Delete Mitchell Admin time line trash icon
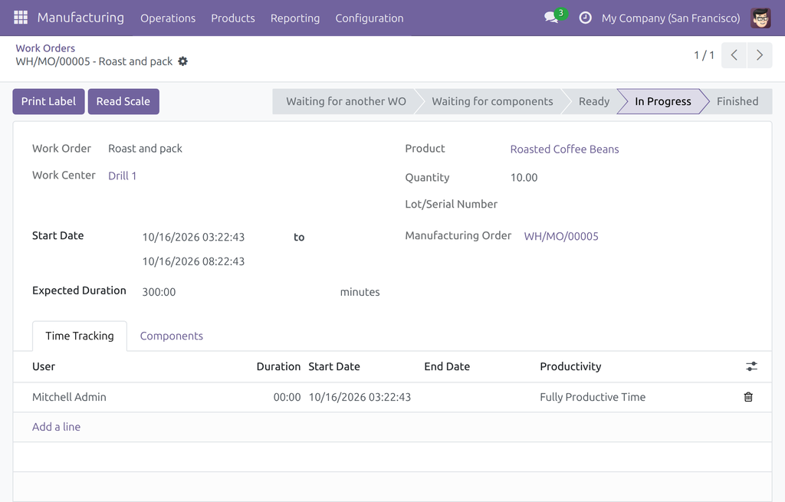Screen dimensions: 785x502 coord(748,397)
